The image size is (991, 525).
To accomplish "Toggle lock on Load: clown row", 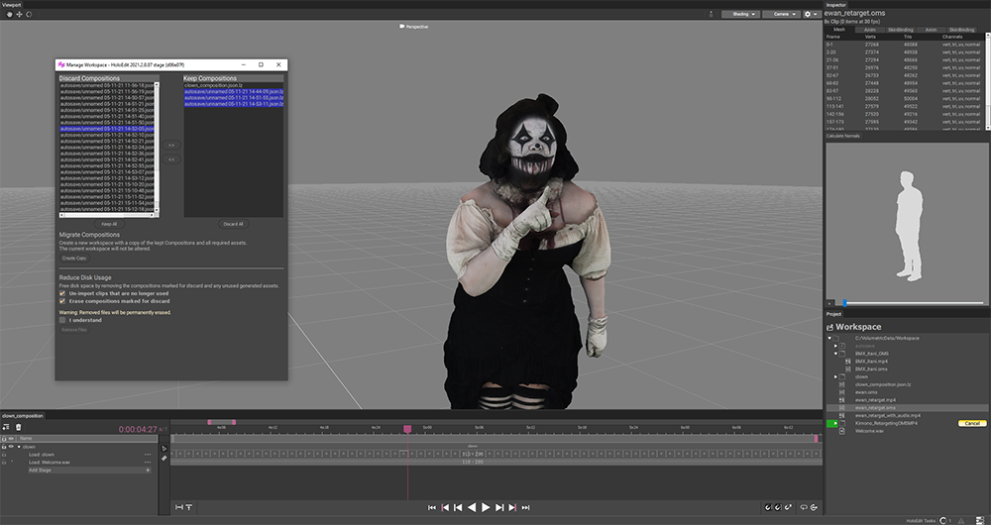I will click(x=4, y=455).
